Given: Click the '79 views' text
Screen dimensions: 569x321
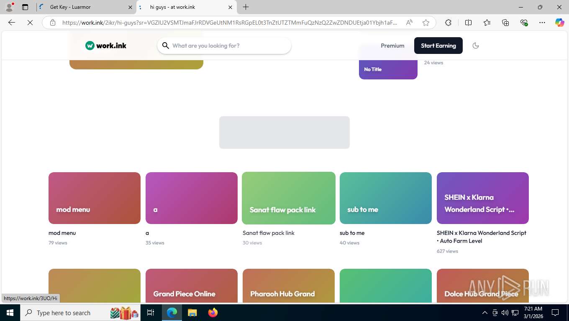Looking at the screenshot, I should point(58,243).
